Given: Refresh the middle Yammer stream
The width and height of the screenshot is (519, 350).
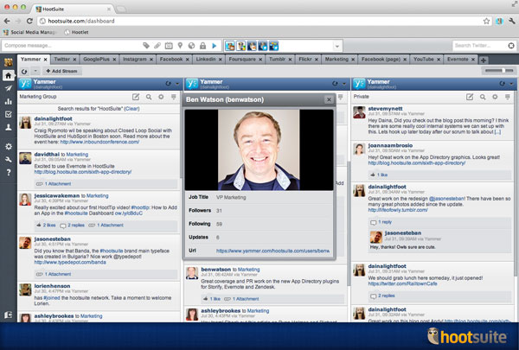Looking at the screenshot, I should click(335, 84).
